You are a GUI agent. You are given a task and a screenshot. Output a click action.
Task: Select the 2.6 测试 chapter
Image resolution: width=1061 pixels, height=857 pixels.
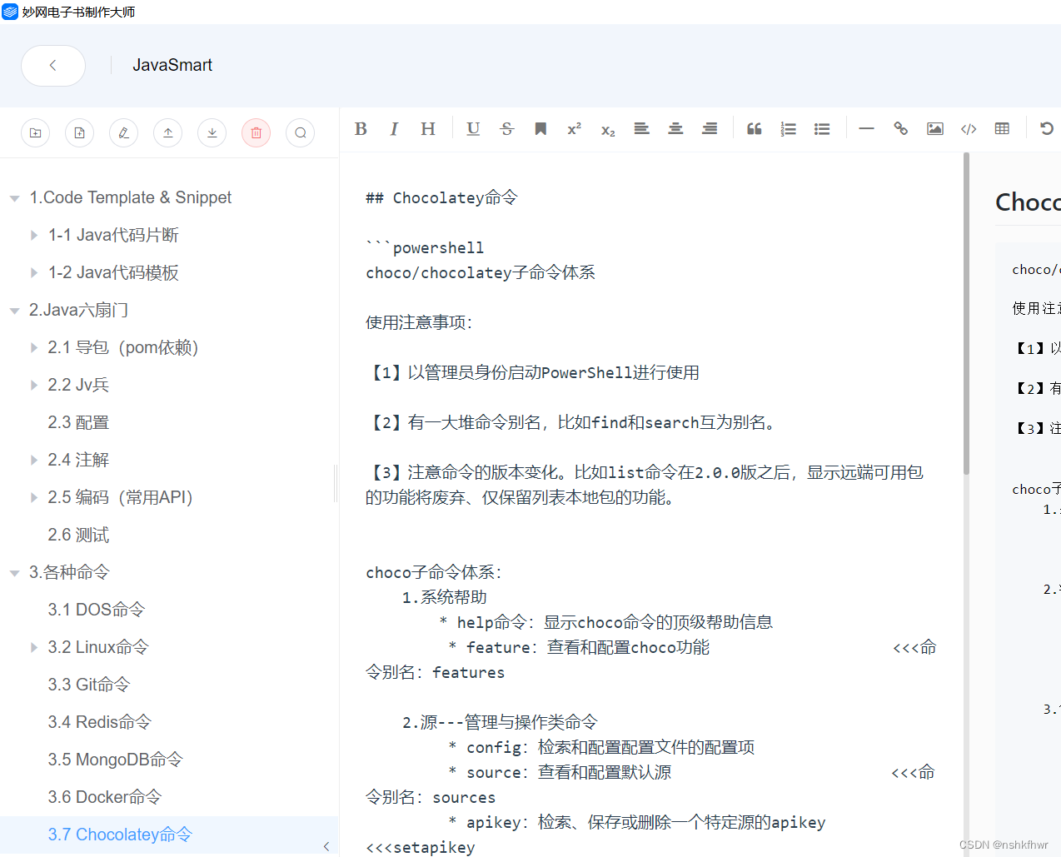pos(78,535)
